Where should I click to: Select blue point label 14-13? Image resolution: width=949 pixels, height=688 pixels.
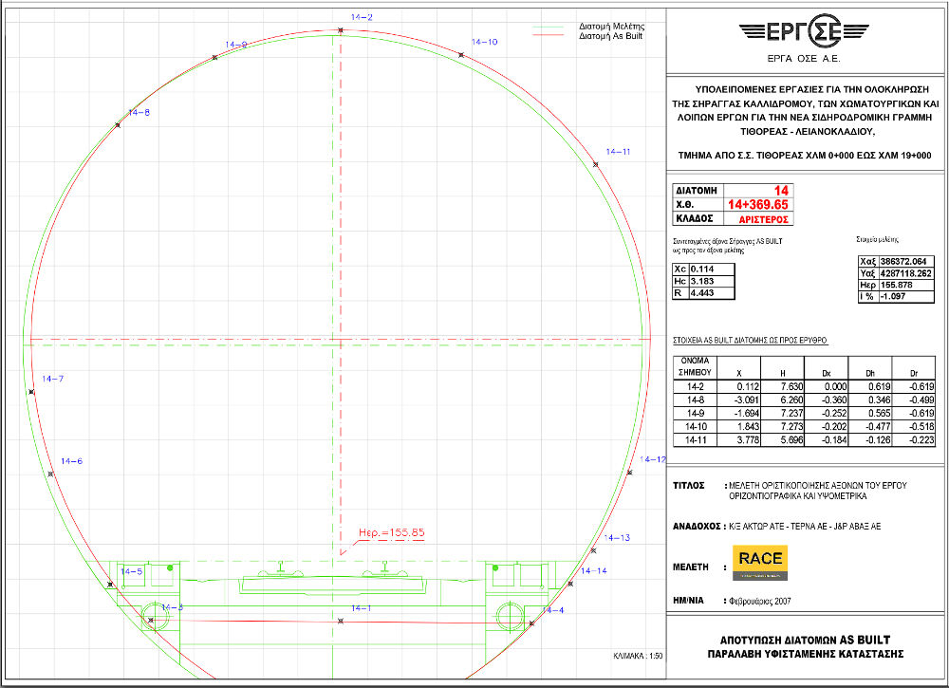pyautogui.click(x=617, y=537)
